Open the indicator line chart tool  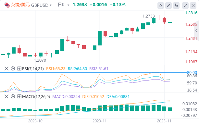(161, 6)
